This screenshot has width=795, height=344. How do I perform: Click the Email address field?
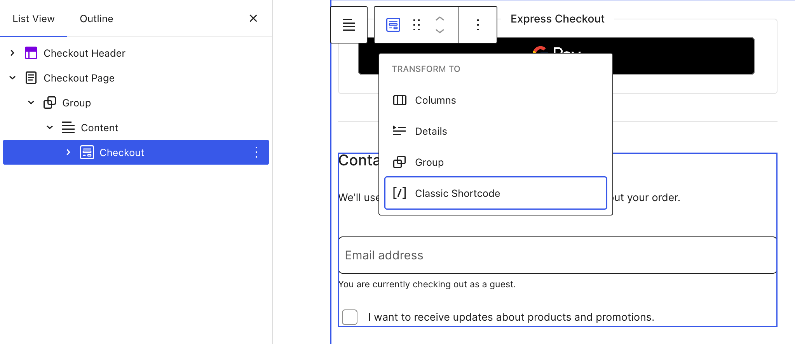(x=558, y=255)
